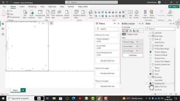Check the Order Priority field

point(150,42)
